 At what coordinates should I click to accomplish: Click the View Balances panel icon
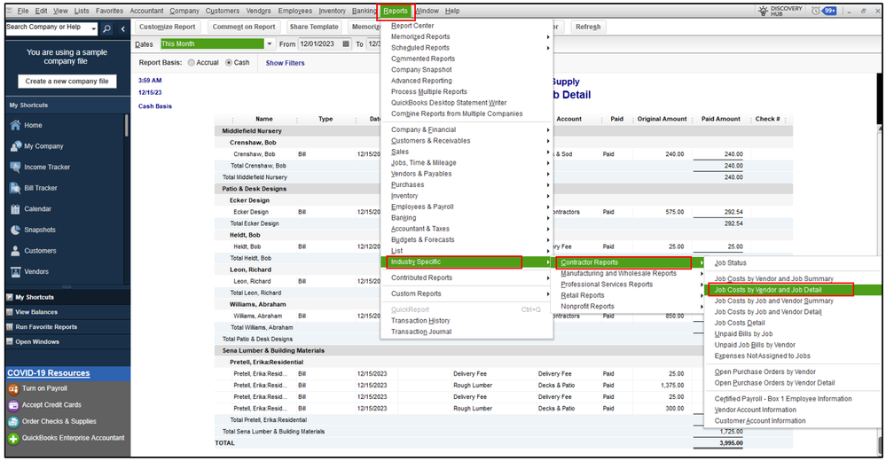coord(10,312)
